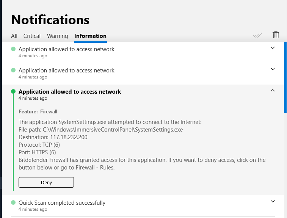Select the second 'Application allowed to access network' row title
This screenshot has width=287, height=218.
[66, 71]
